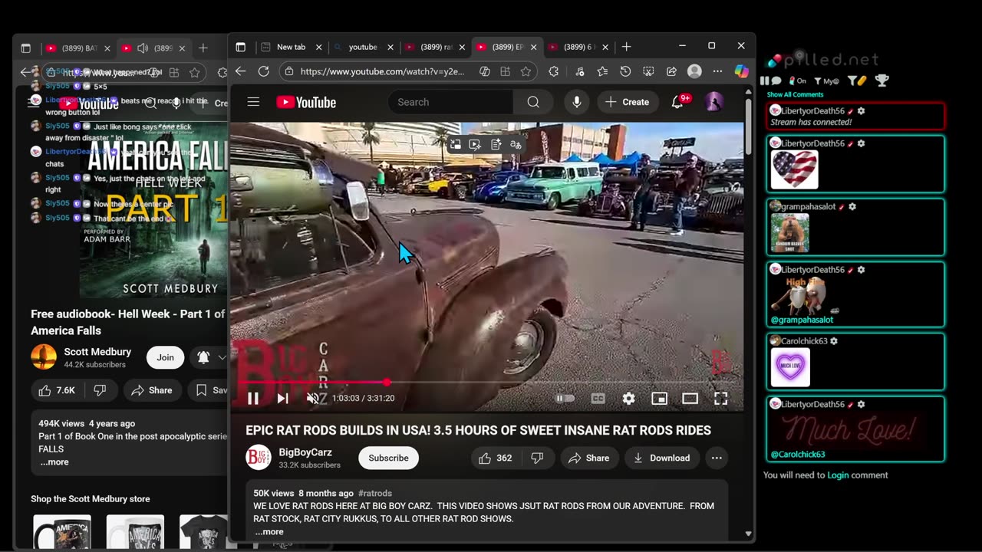Viewport: 982px width, 552px height.
Task: Expand the rat rods description with ...more
Action: [269, 531]
